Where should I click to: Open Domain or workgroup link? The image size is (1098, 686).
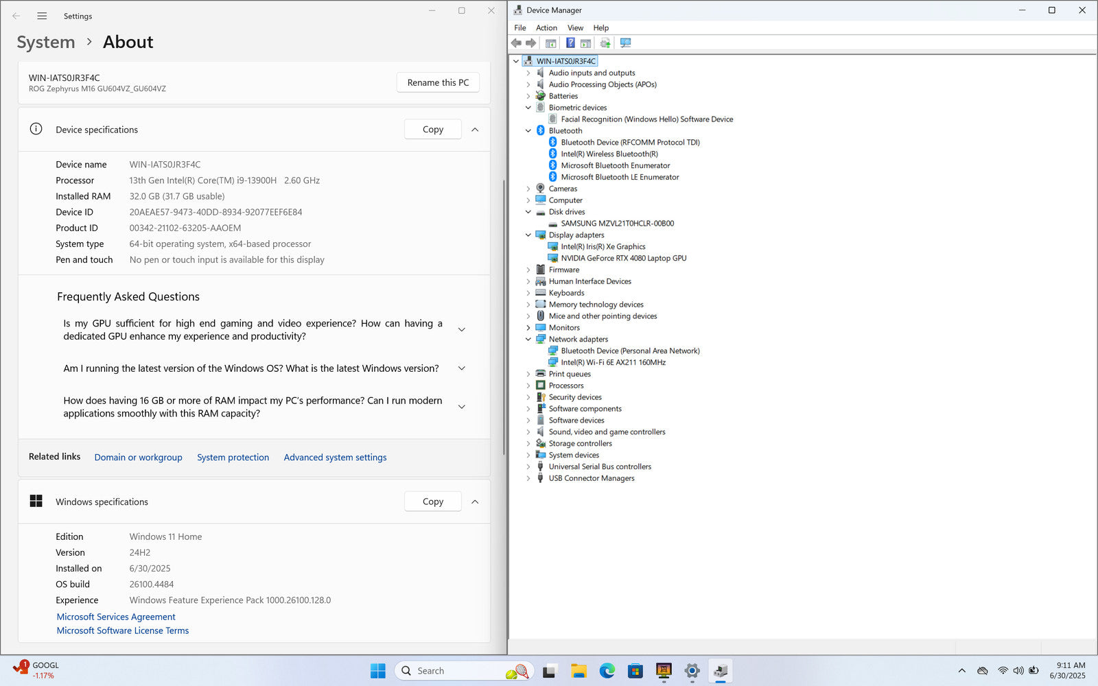pos(139,457)
